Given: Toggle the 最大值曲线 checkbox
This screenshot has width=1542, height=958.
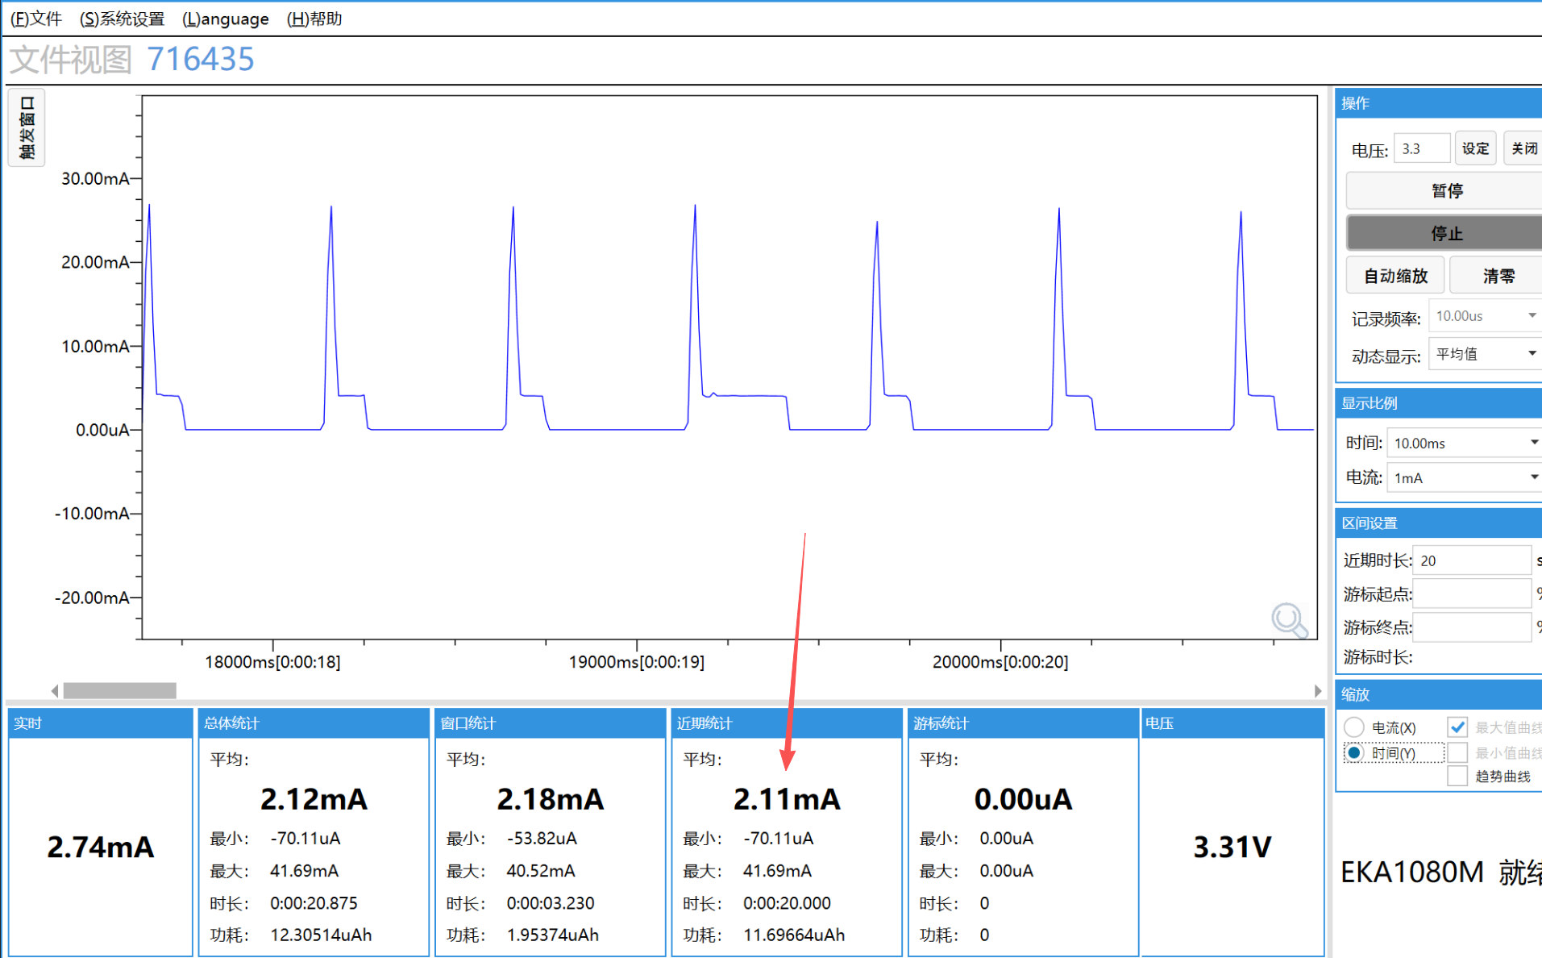Looking at the screenshot, I should pyautogui.click(x=1457, y=727).
